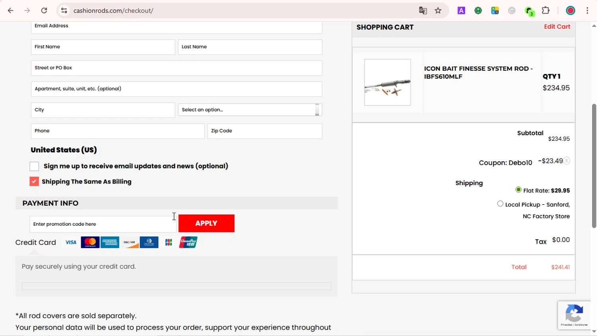Image resolution: width=597 pixels, height=336 pixels.
Task: Open the reCAPTCHA badge
Action: (x=574, y=315)
